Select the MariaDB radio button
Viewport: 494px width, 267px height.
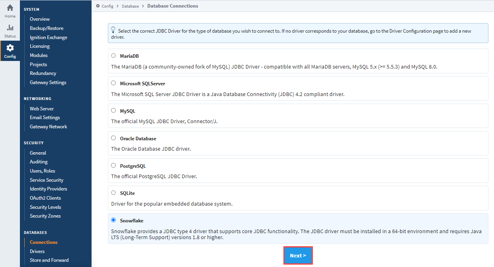(113, 56)
